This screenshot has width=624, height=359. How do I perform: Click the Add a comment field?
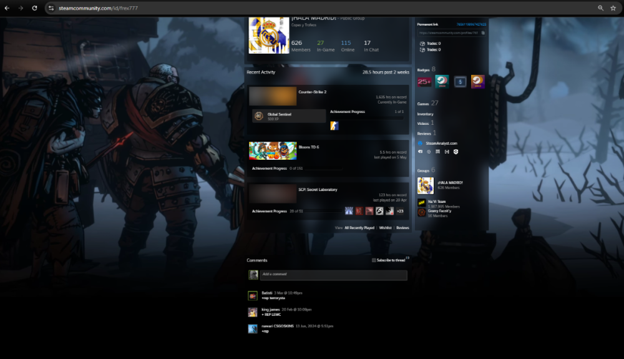(x=333, y=275)
